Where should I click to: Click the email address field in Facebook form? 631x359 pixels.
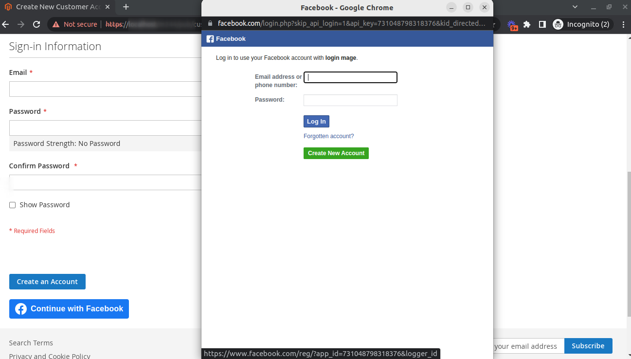[350, 77]
